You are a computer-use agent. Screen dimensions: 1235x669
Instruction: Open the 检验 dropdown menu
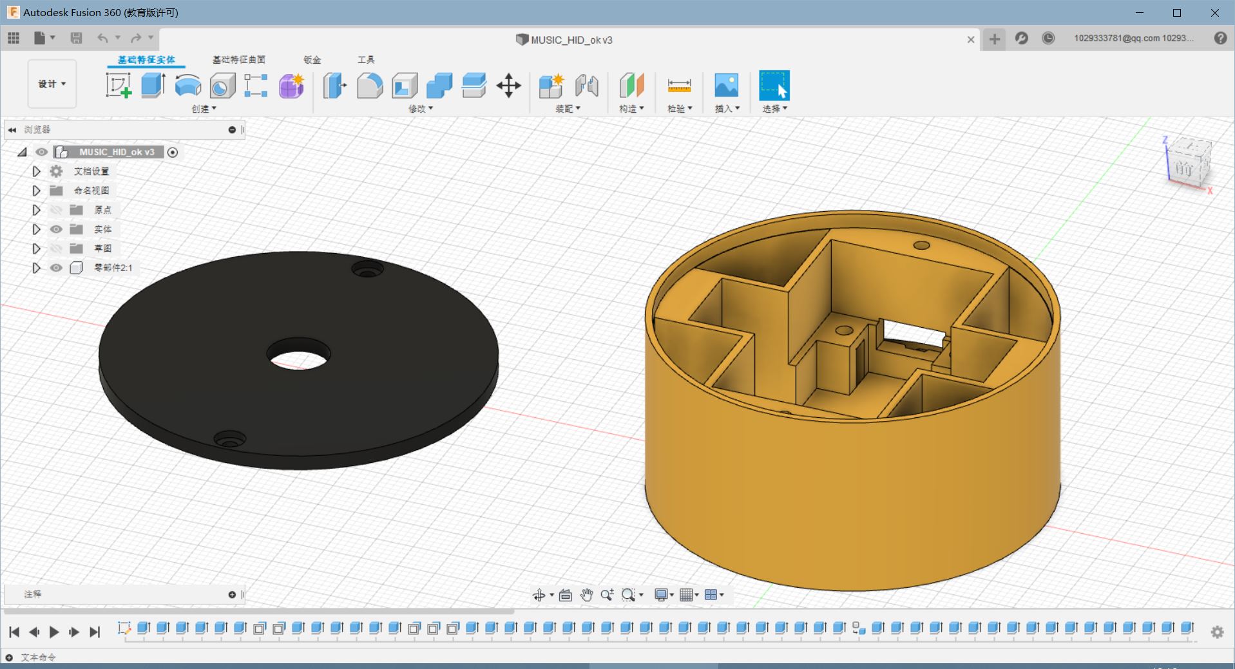point(680,109)
